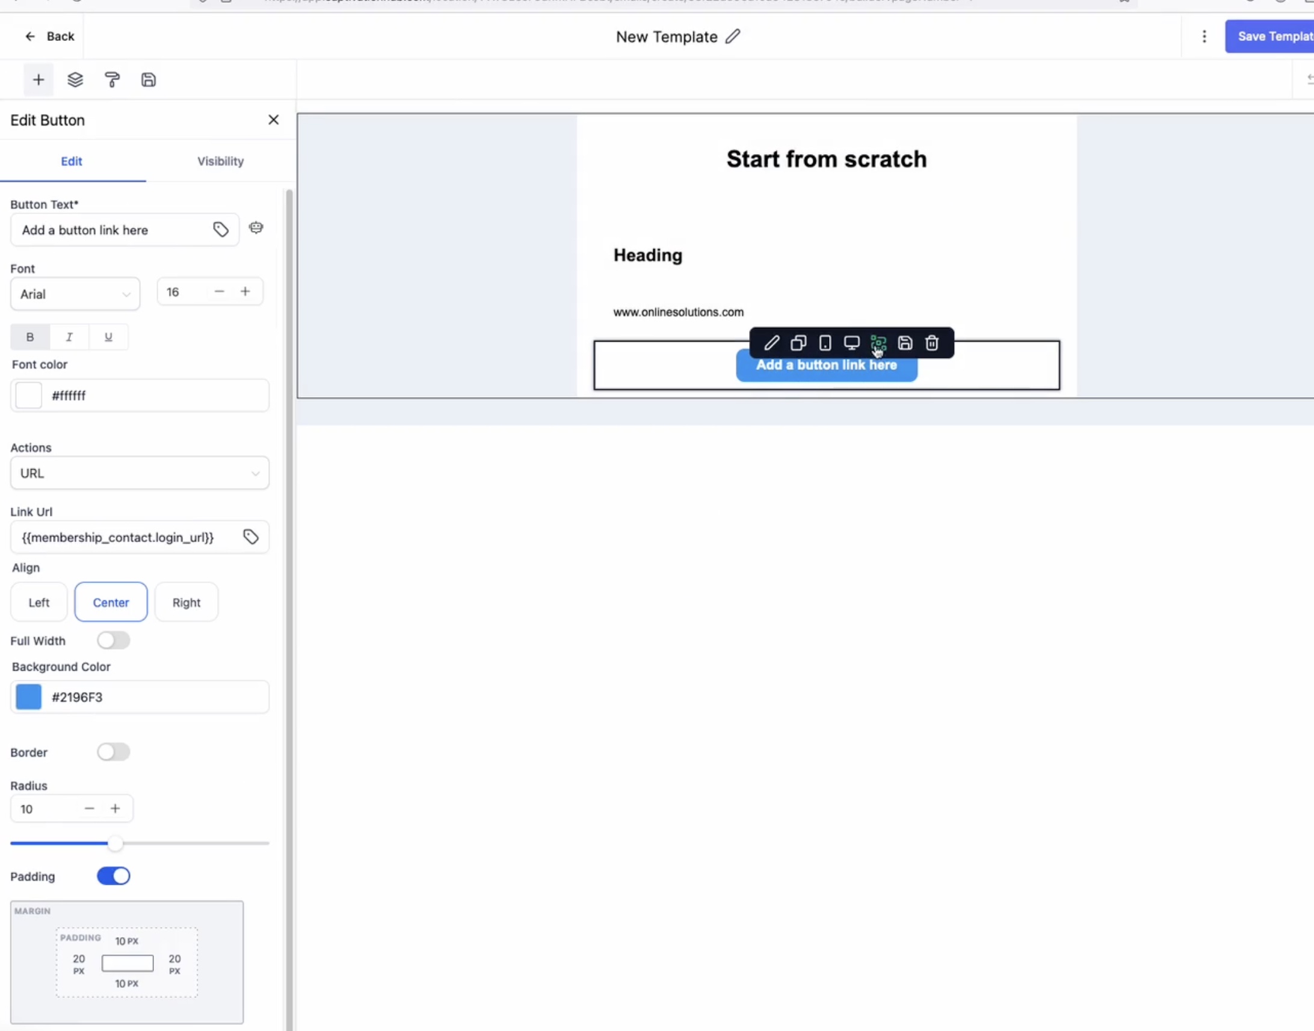This screenshot has height=1031, width=1314.
Task: Click the pencil icon next to New Template
Action: point(732,36)
